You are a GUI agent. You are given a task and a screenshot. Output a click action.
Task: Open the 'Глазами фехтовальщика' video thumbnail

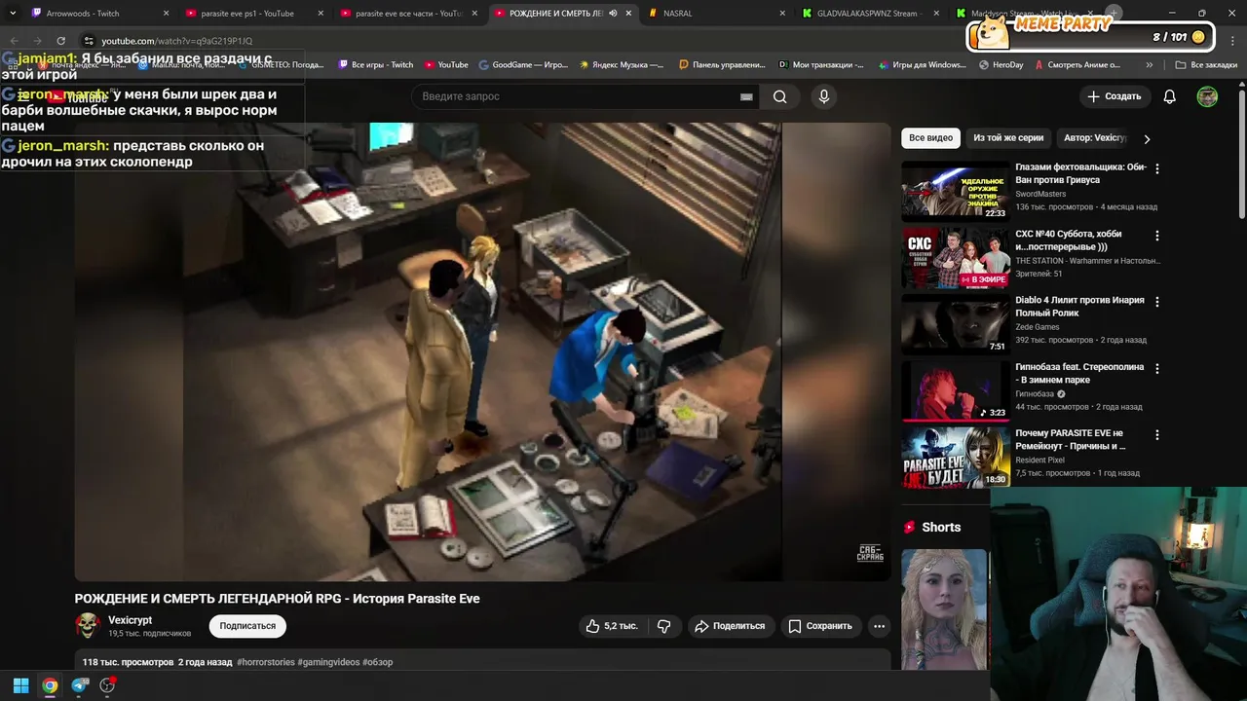[x=956, y=191]
